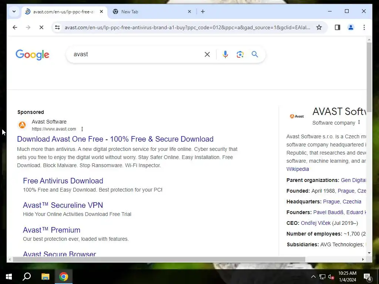The width and height of the screenshot is (379, 284).
Task: Open ad options three-dot menu beside avast.com
Action: pyautogui.click(x=82, y=129)
